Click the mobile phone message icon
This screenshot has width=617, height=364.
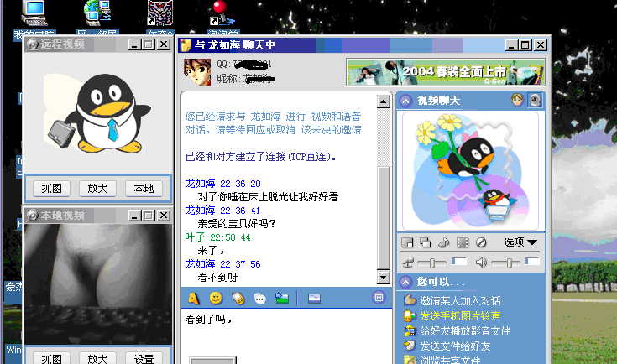click(238, 299)
